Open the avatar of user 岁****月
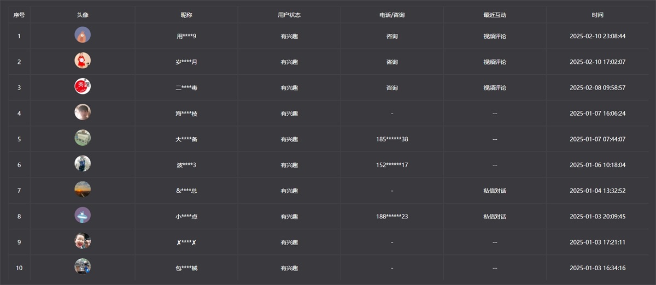Screen dimensions: 656x285 tap(83, 61)
